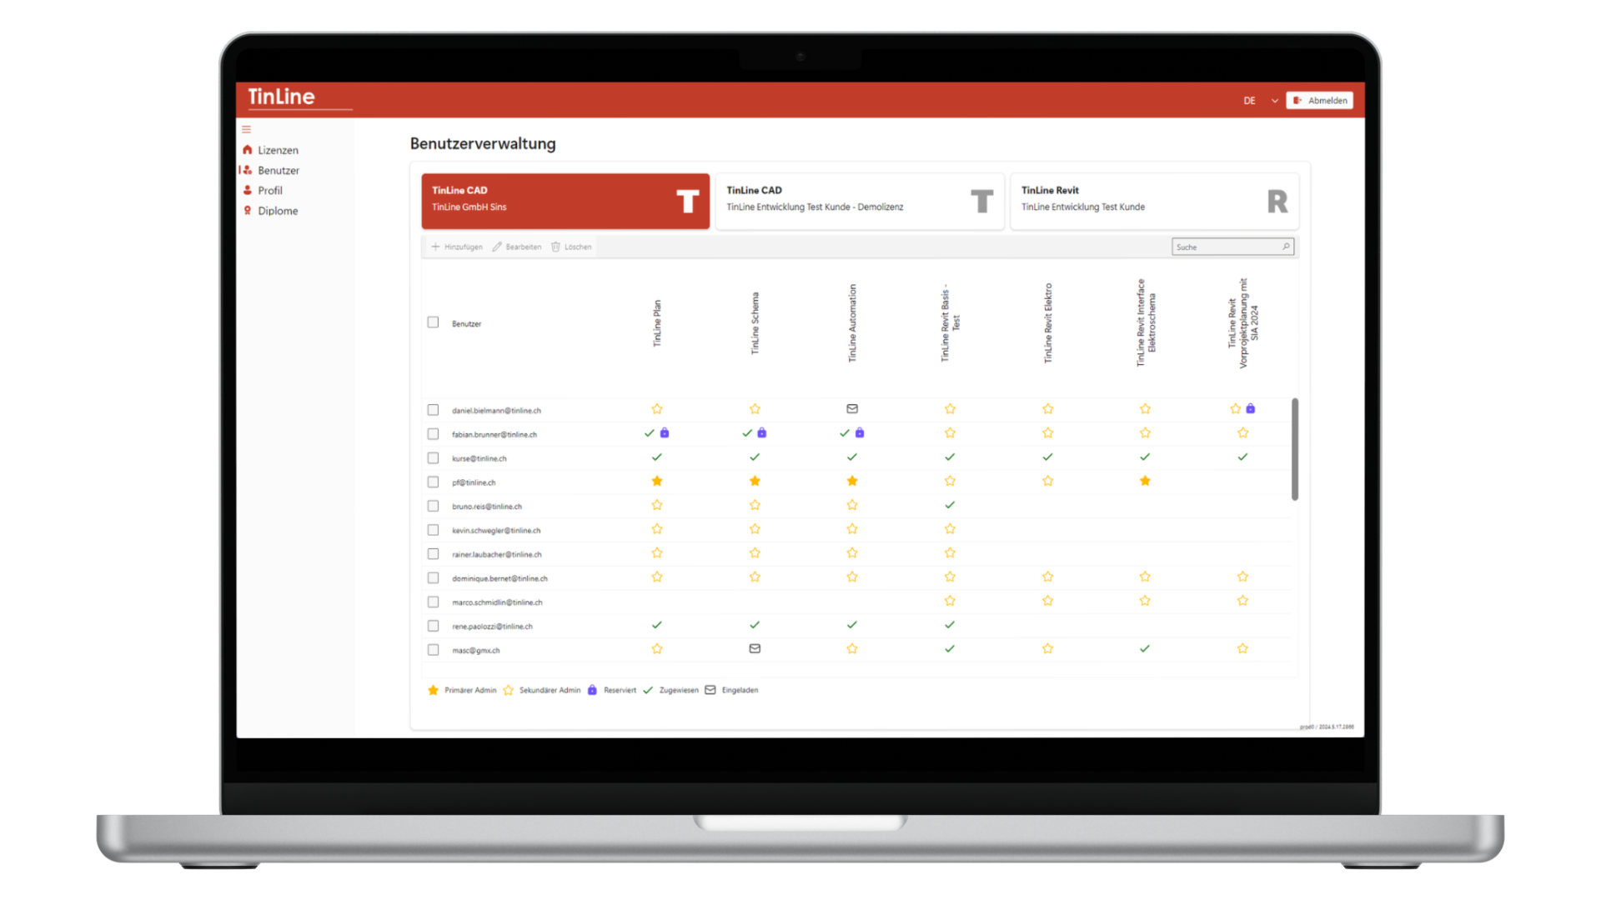
Task: Check the kevin.schwegler@tinline.ch row checkbox
Action: [433, 530]
